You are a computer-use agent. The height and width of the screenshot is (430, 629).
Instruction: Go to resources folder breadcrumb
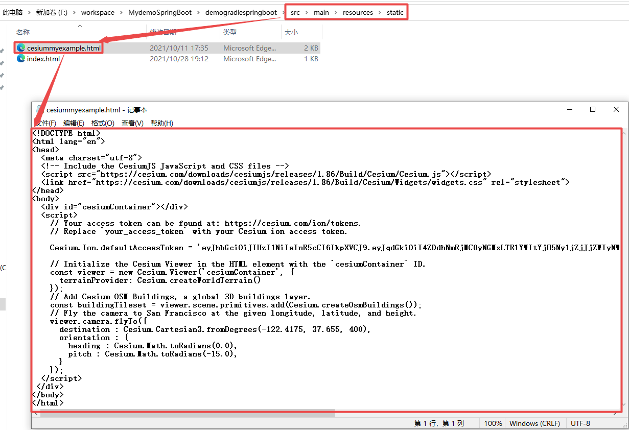[358, 12]
